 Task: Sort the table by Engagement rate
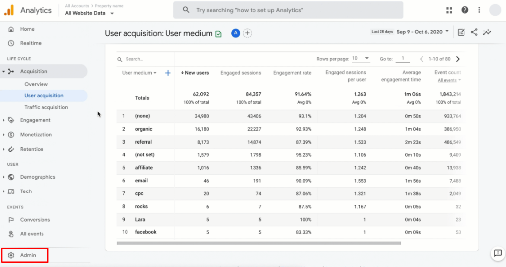[292, 73]
